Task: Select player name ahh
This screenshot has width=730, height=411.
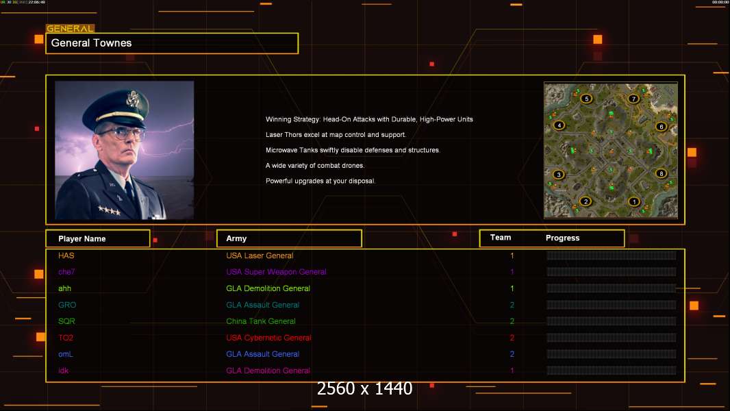Action: (64, 288)
